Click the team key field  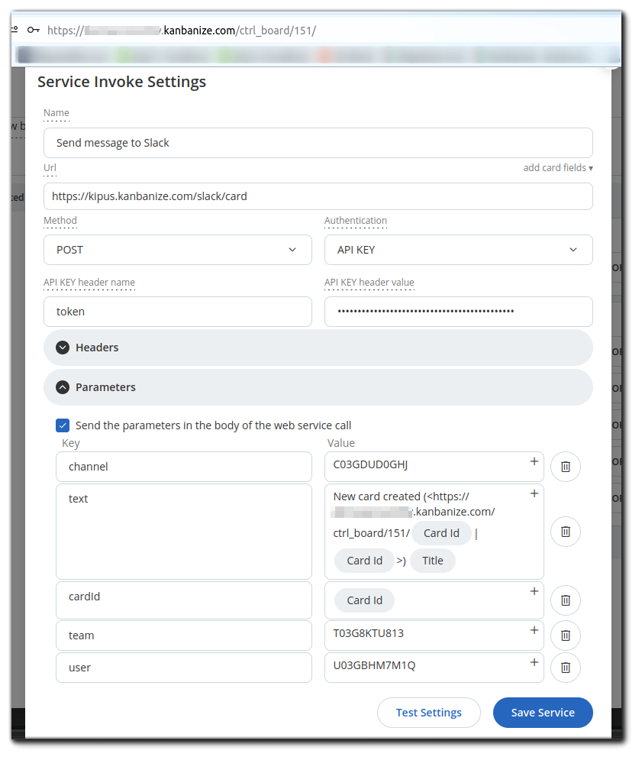click(x=184, y=635)
